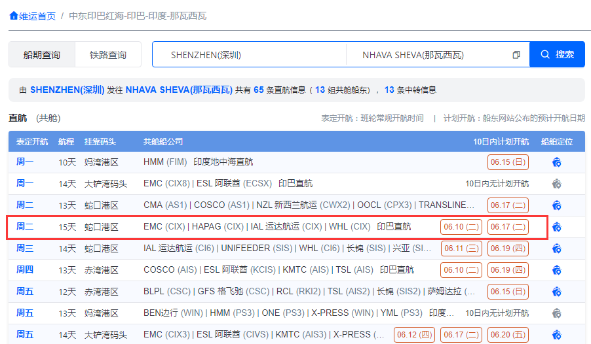The image size is (591, 344).
Task: Click the HMM (FIM) 印度地中海直航 carrier text
Action: click(199, 162)
